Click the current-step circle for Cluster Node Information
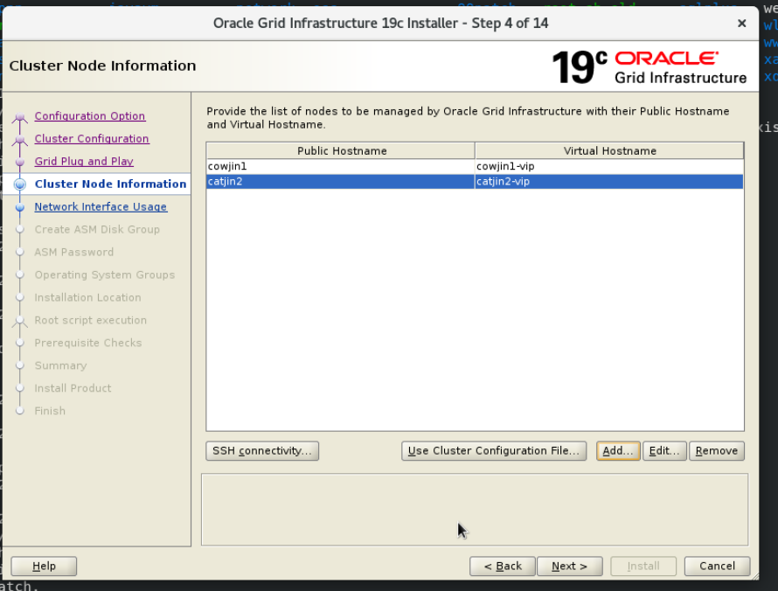The width and height of the screenshot is (778, 591). pyautogui.click(x=20, y=184)
